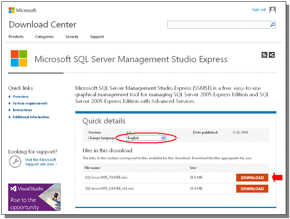Click the Microsoft SQL Server Management Studio Express title

(x=131, y=59)
